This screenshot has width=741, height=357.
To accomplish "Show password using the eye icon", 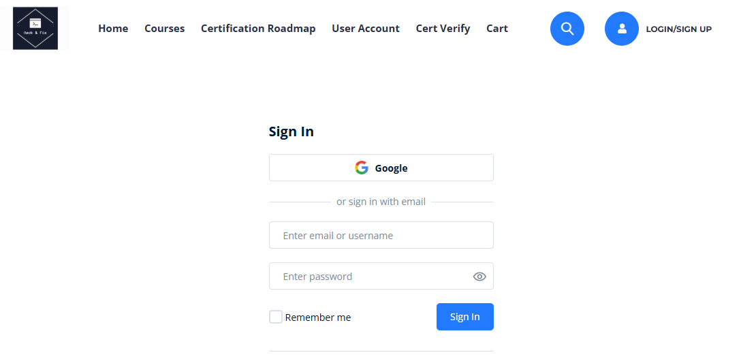I will tap(479, 277).
